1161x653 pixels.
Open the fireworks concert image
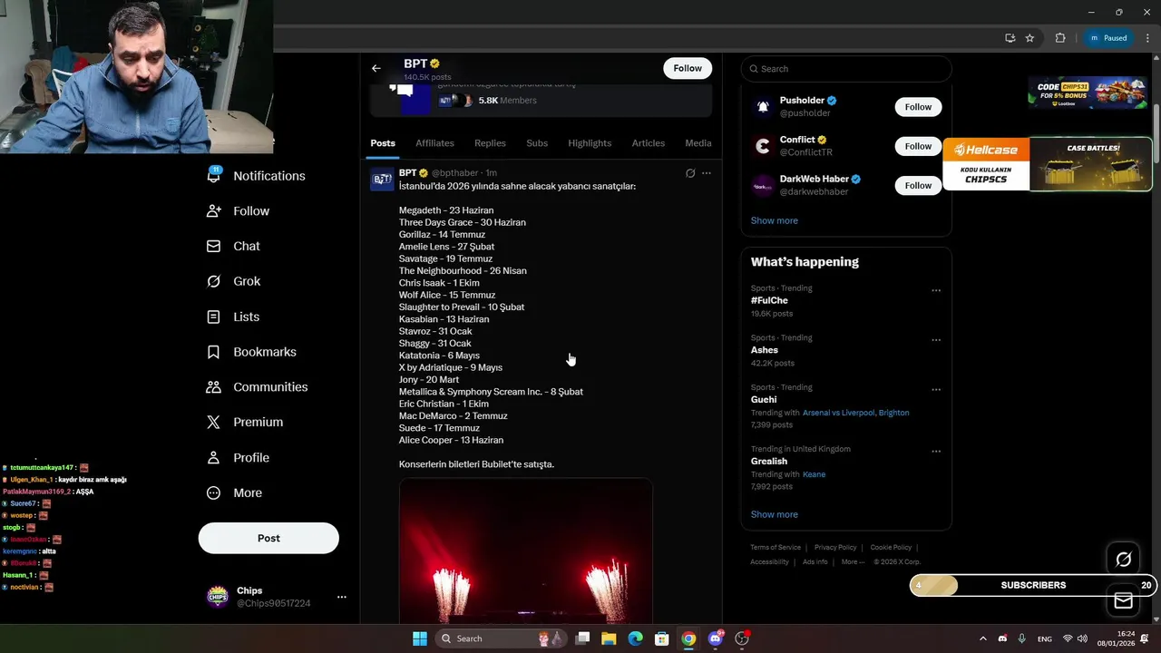coord(526,551)
